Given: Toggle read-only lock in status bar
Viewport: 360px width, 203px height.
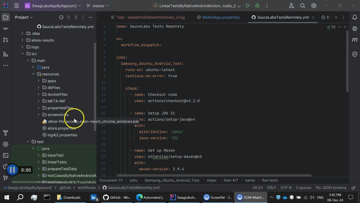Looking at the screenshot, I should [353, 187].
